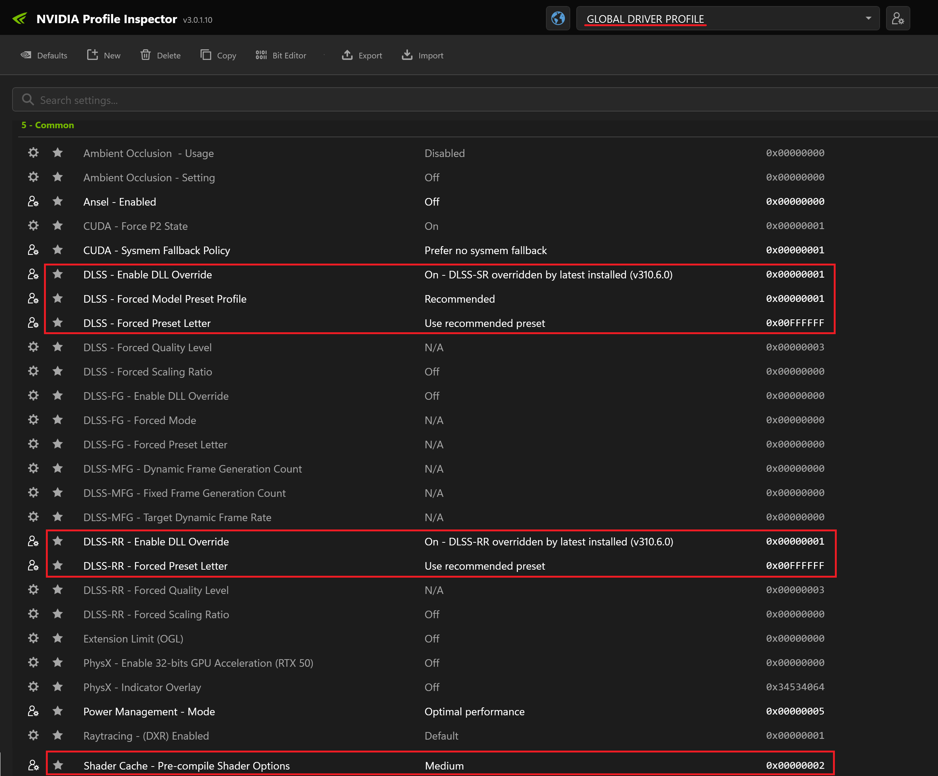Toggle favorite star for Ansel - Enabled
This screenshot has height=776, width=938.
click(58, 201)
